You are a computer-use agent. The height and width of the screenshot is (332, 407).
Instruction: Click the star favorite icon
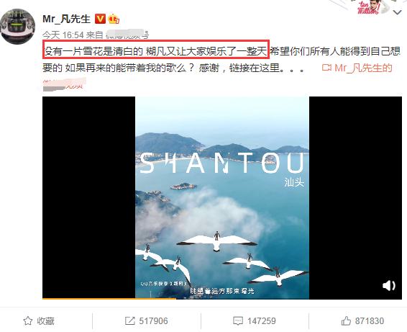(28, 320)
